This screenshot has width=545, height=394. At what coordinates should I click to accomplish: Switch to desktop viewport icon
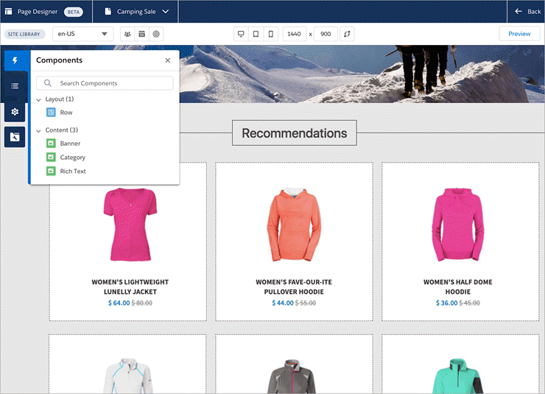241,34
